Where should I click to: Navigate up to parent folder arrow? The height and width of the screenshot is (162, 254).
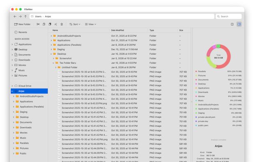[25, 16]
